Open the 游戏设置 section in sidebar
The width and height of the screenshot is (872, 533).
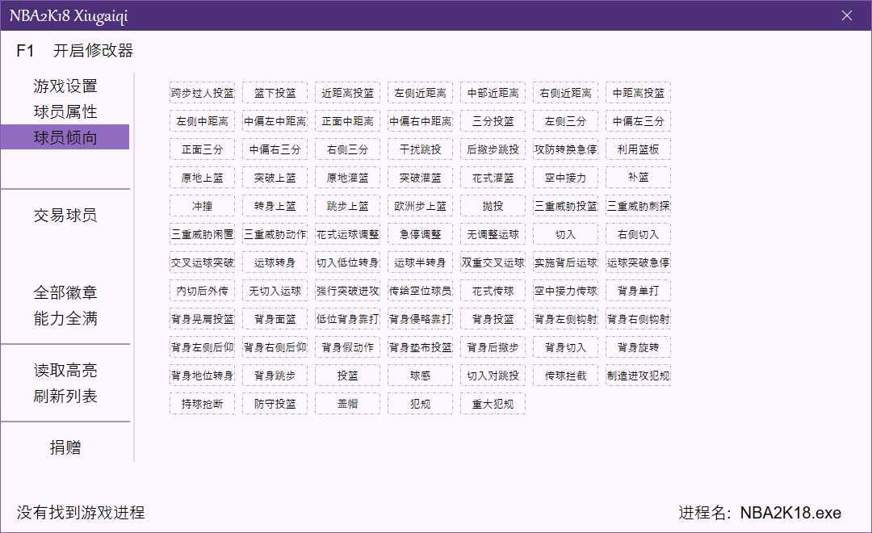pos(65,86)
